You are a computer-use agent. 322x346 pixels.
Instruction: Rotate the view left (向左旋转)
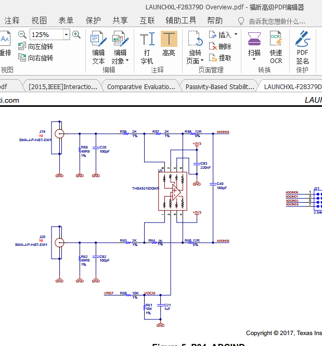[x=36, y=46]
